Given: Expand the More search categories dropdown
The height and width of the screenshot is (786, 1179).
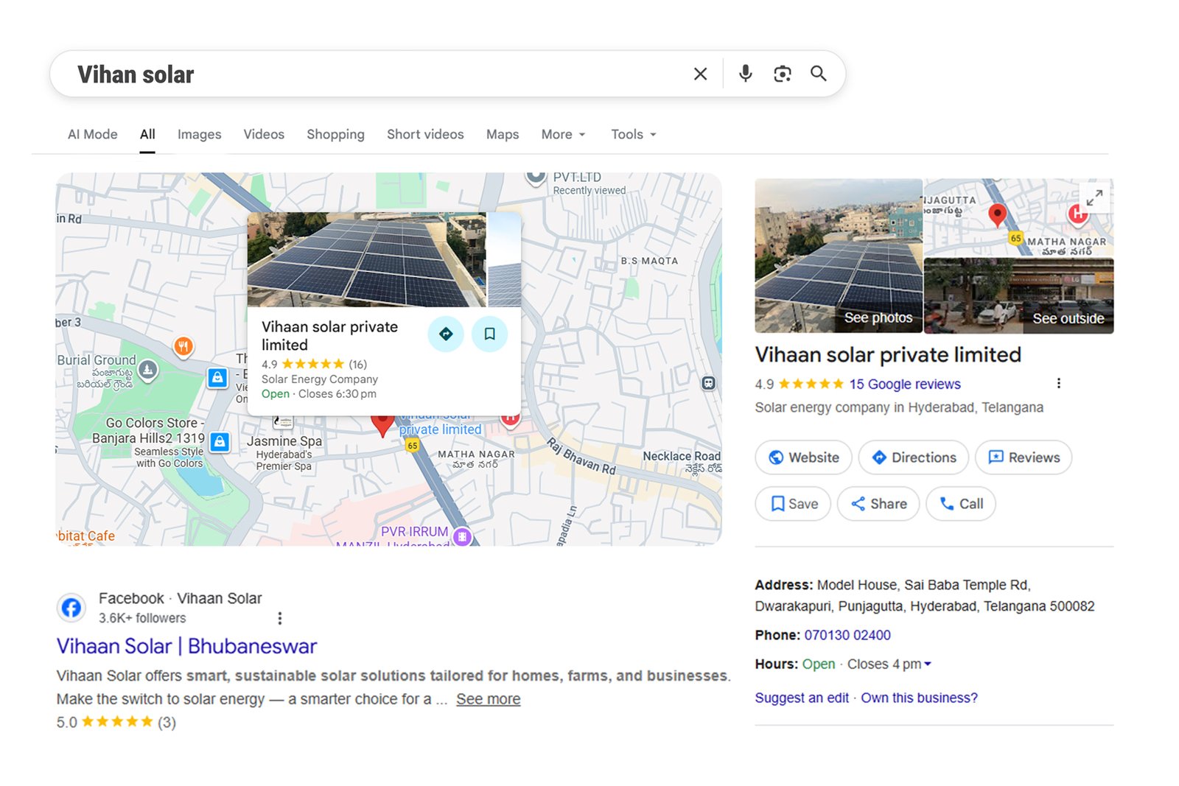Looking at the screenshot, I should click(563, 134).
